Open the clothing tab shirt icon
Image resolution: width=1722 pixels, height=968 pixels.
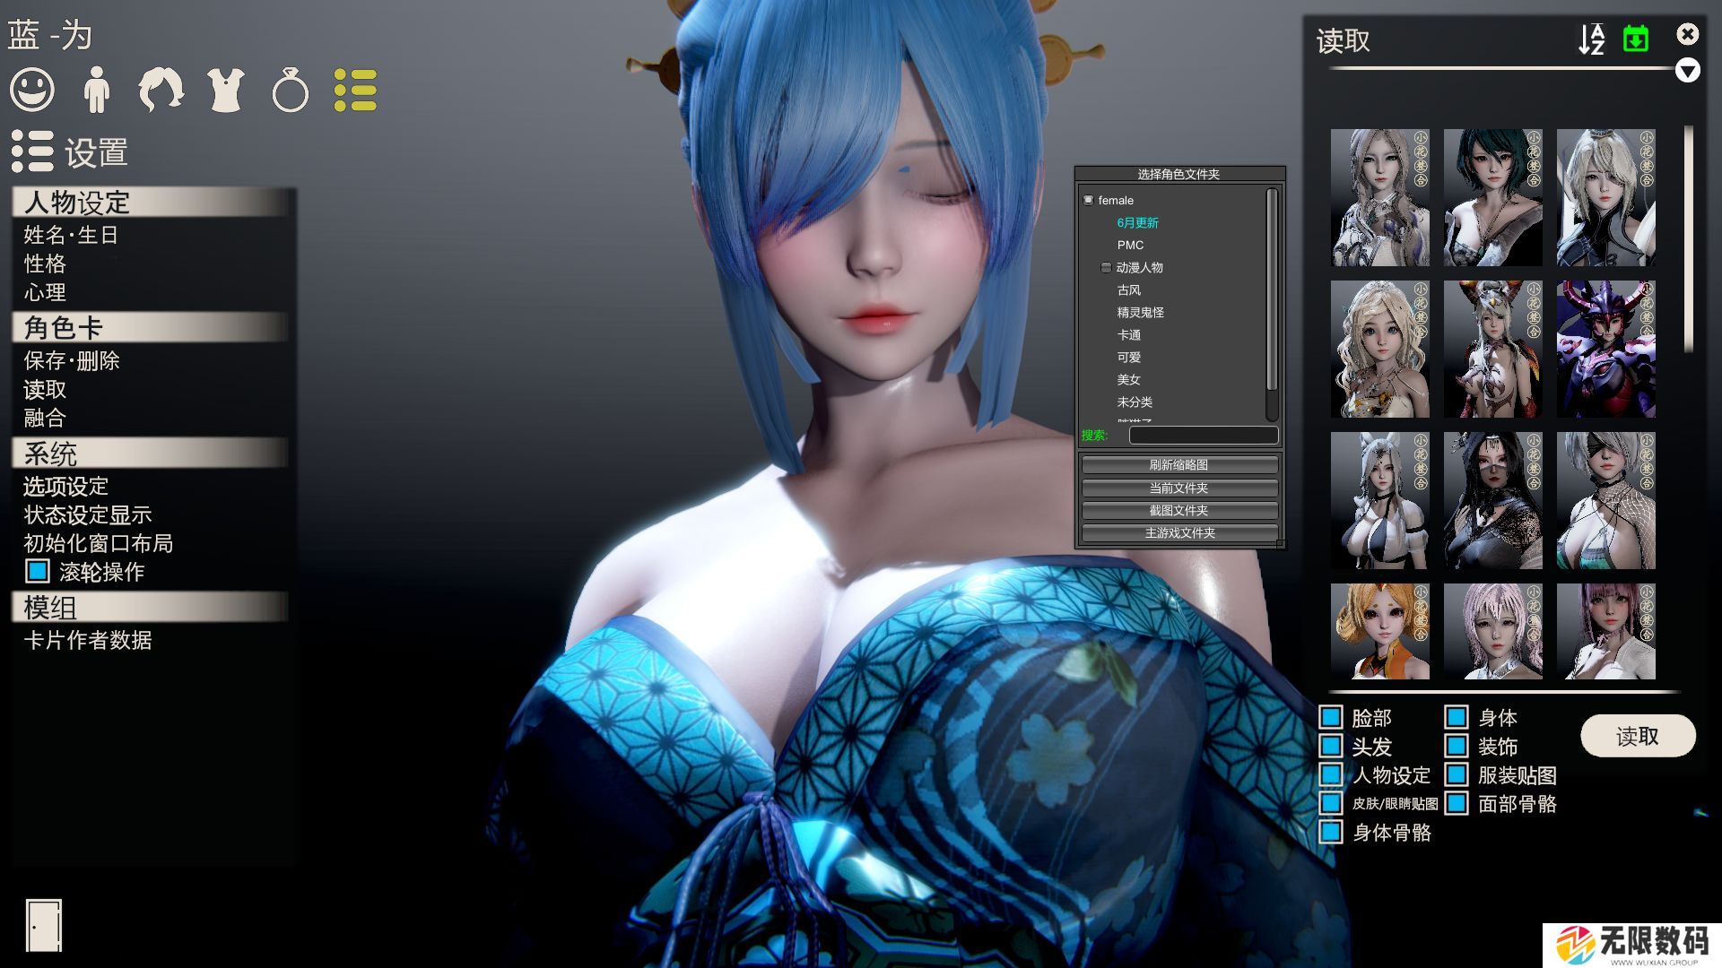tap(226, 91)
